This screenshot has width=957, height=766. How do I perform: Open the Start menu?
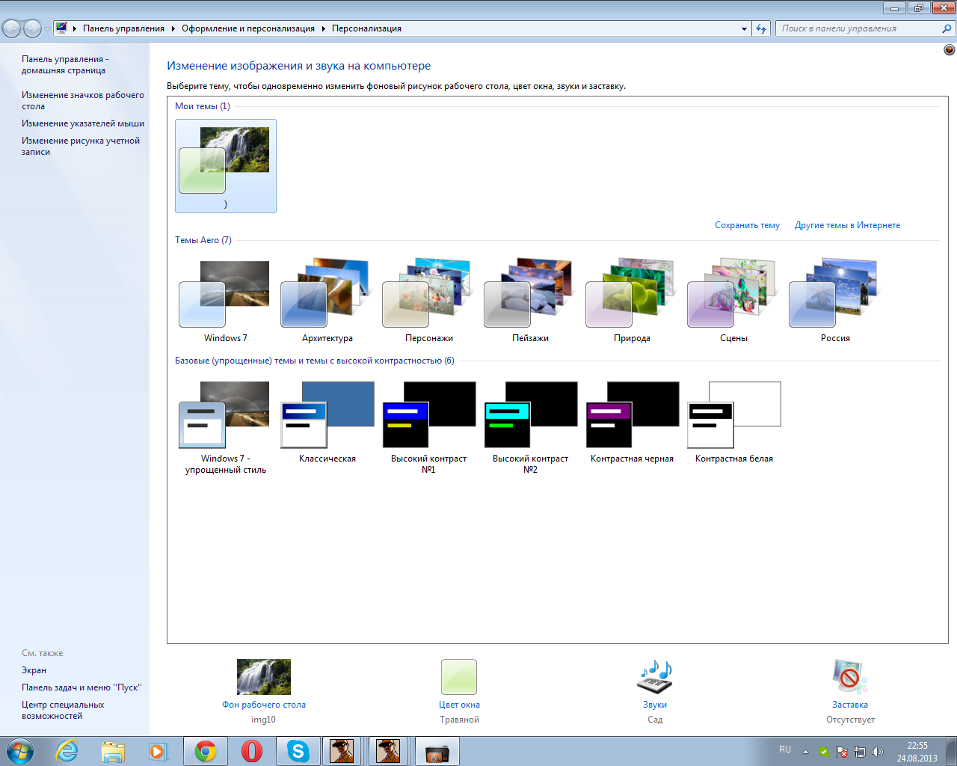[20, 751]
